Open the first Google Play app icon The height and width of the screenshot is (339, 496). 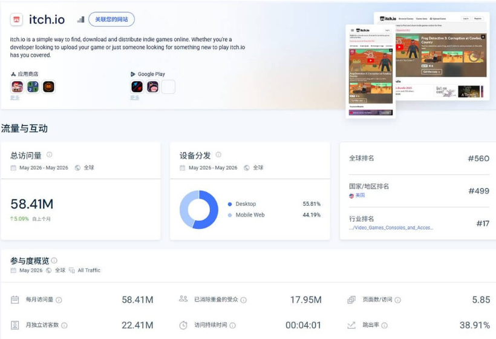(x=137, y=87)
